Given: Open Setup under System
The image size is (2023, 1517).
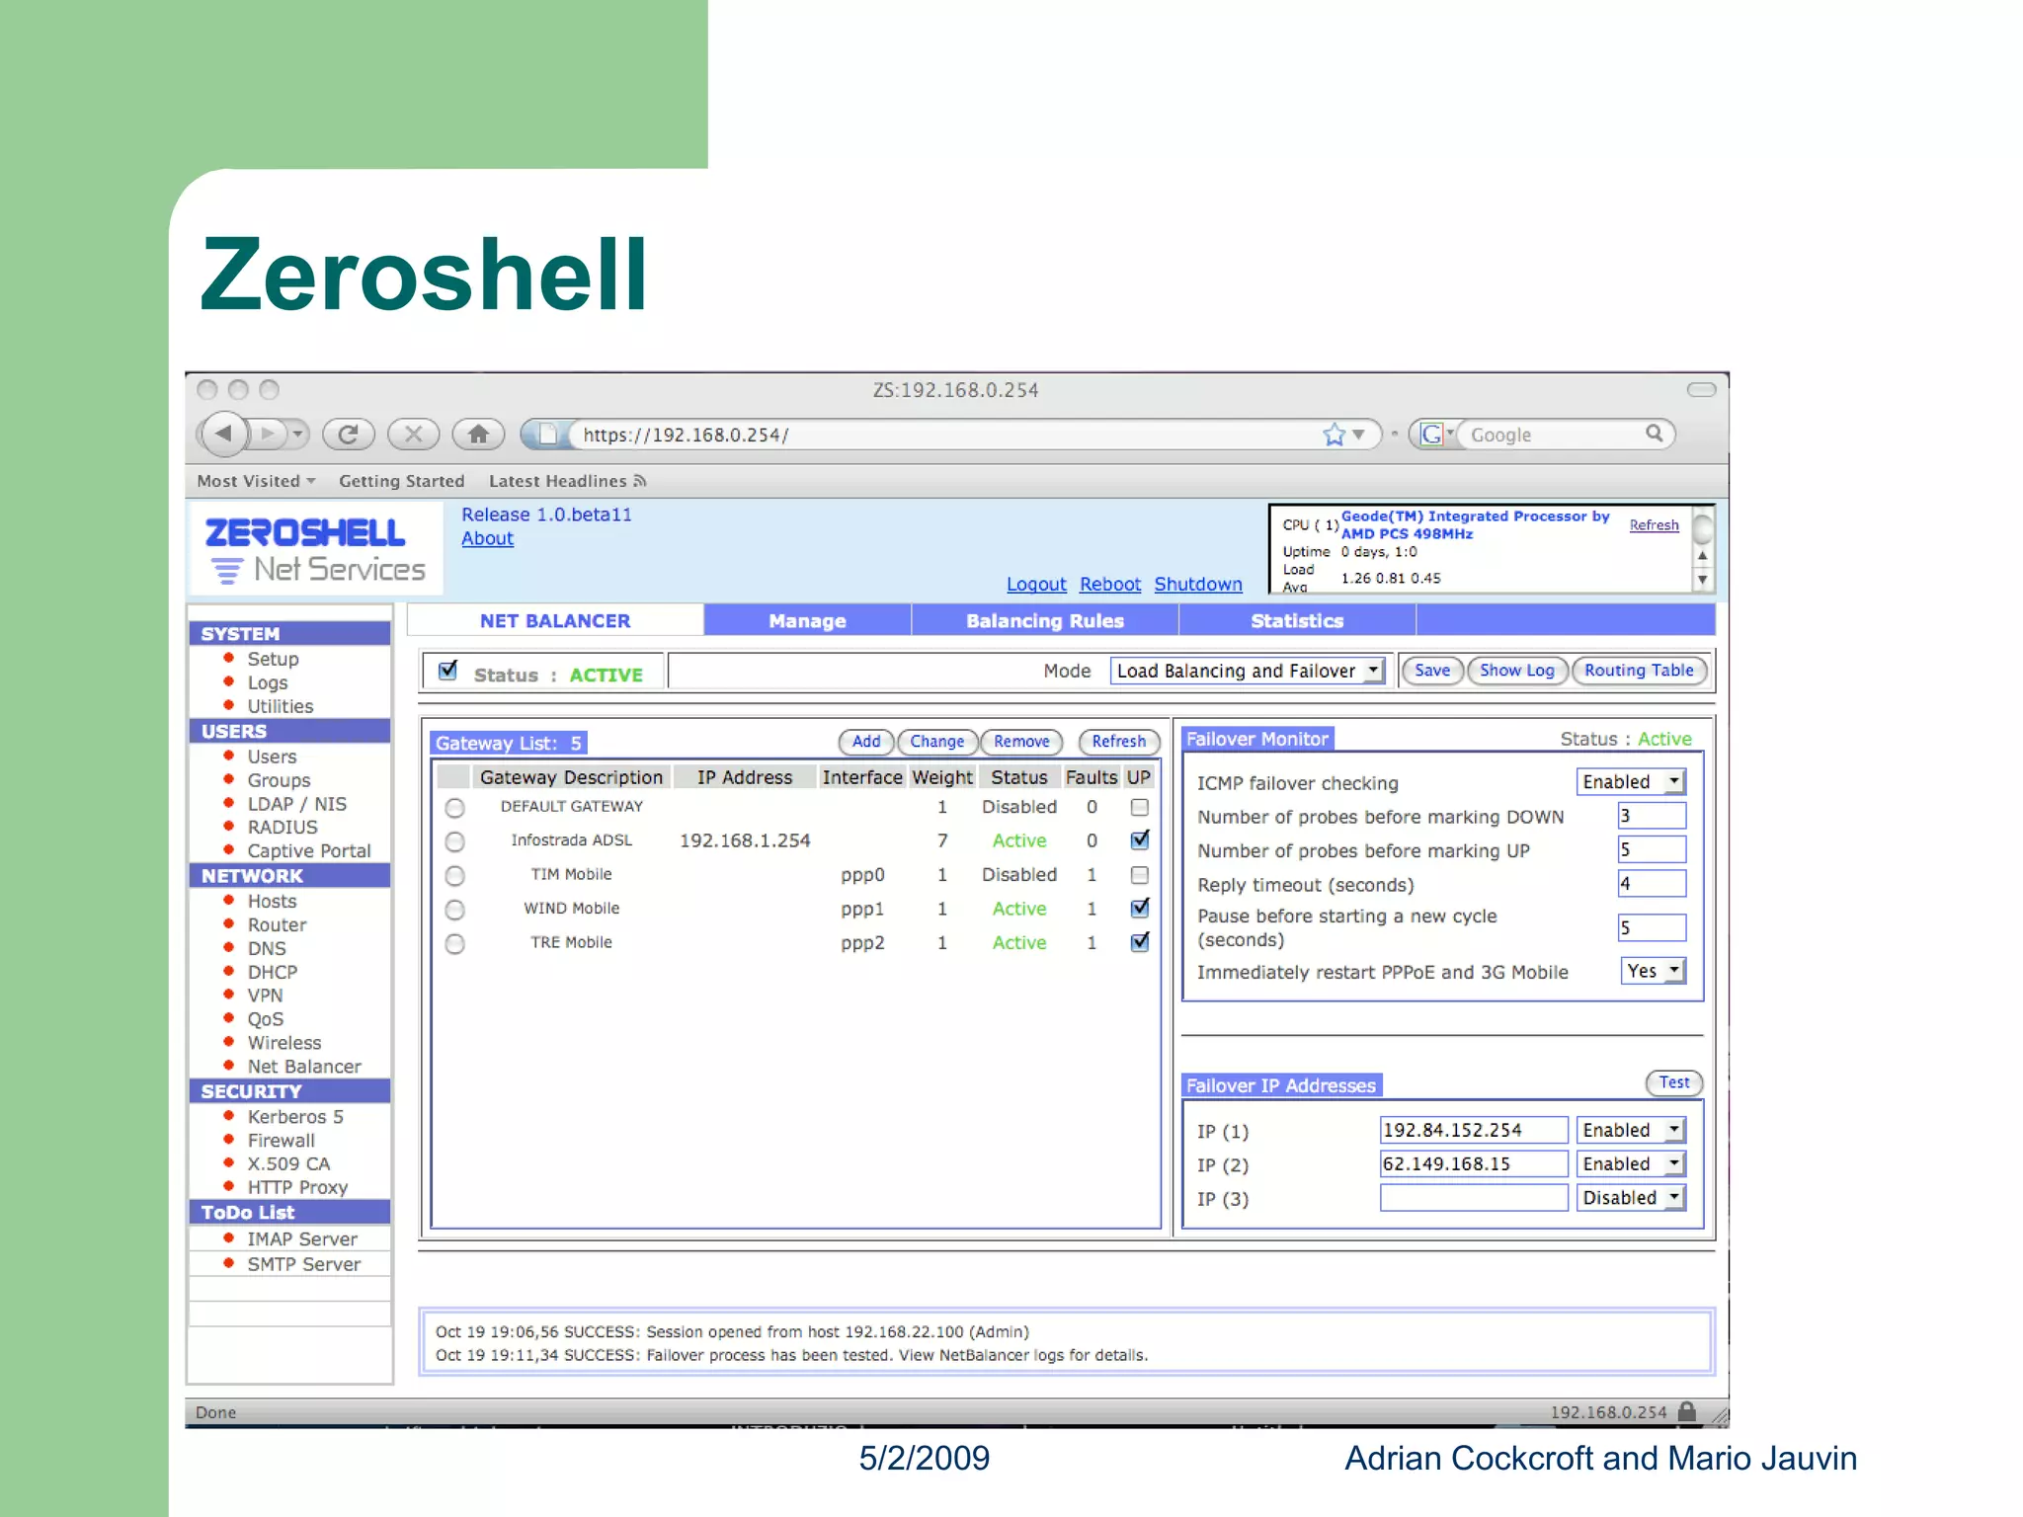Looking at the screenshot, I should click(273, 659).
